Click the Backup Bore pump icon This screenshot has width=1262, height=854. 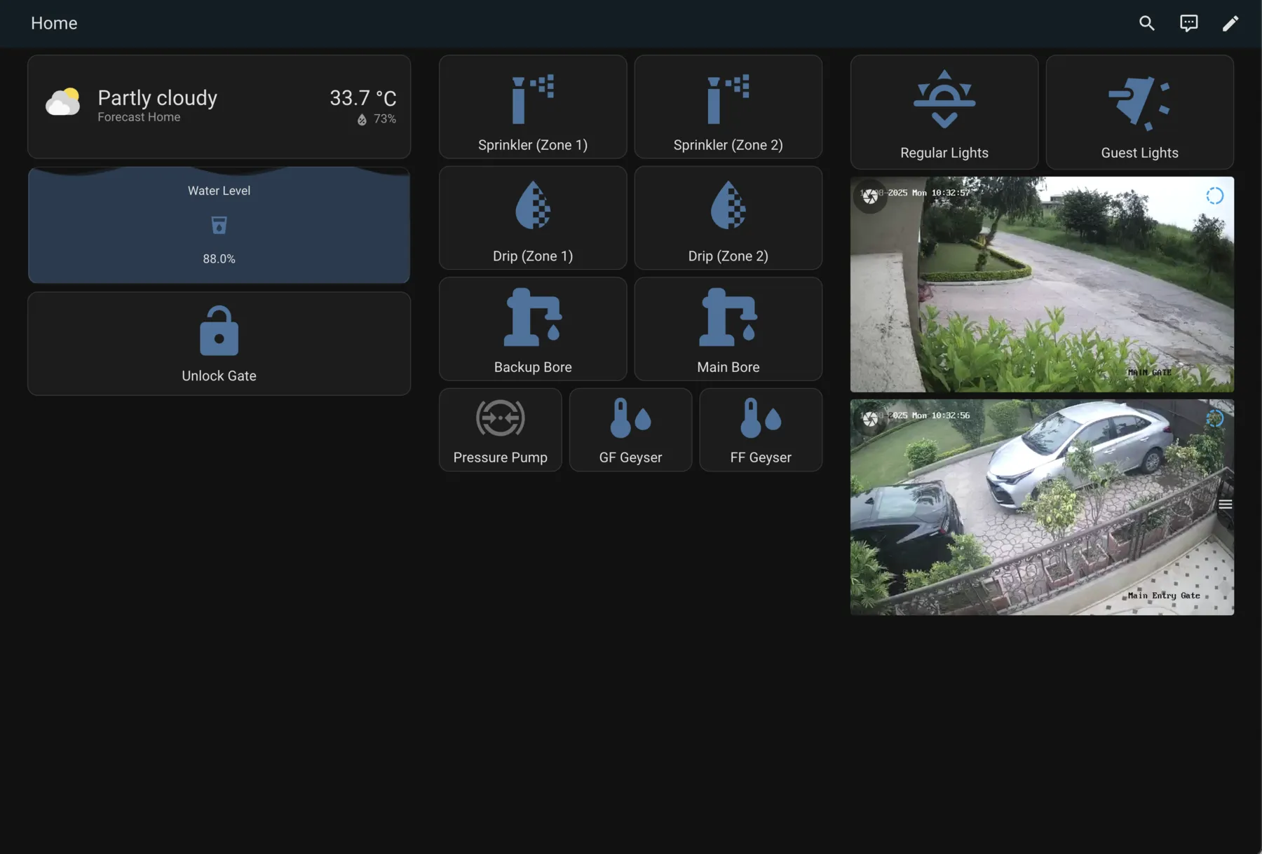pos(533,317)
